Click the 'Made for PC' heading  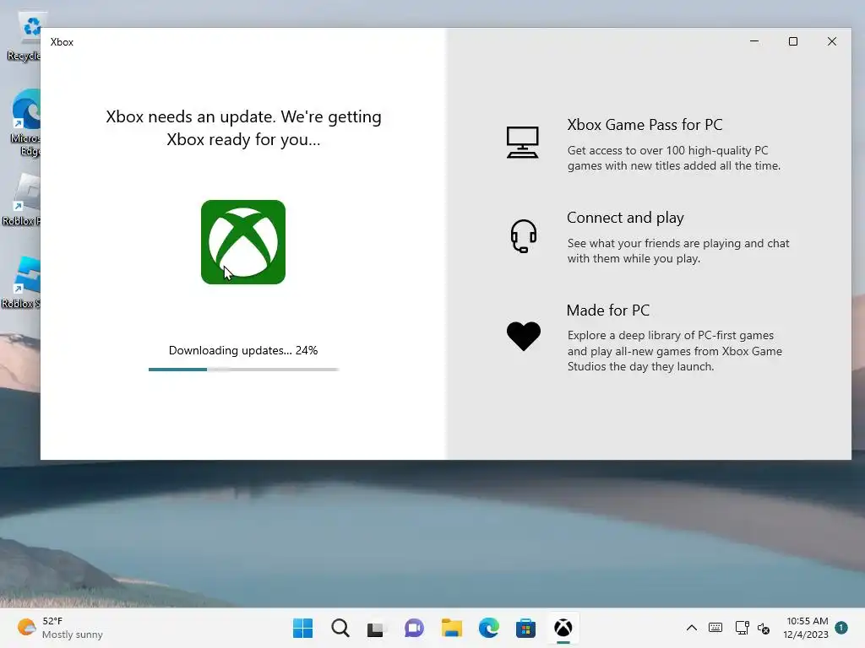pos(608,310)
